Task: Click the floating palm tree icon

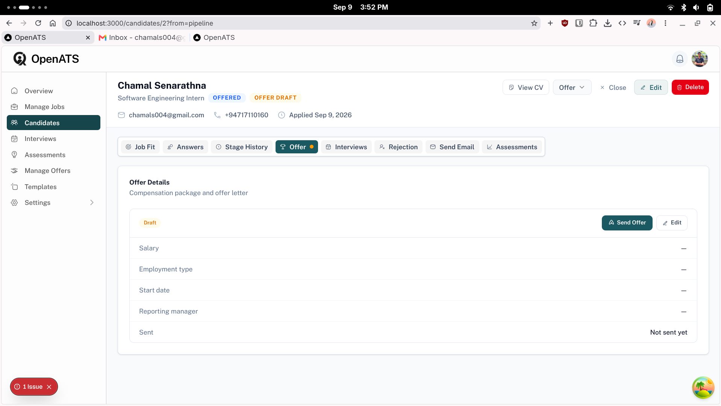Action: 703,387
